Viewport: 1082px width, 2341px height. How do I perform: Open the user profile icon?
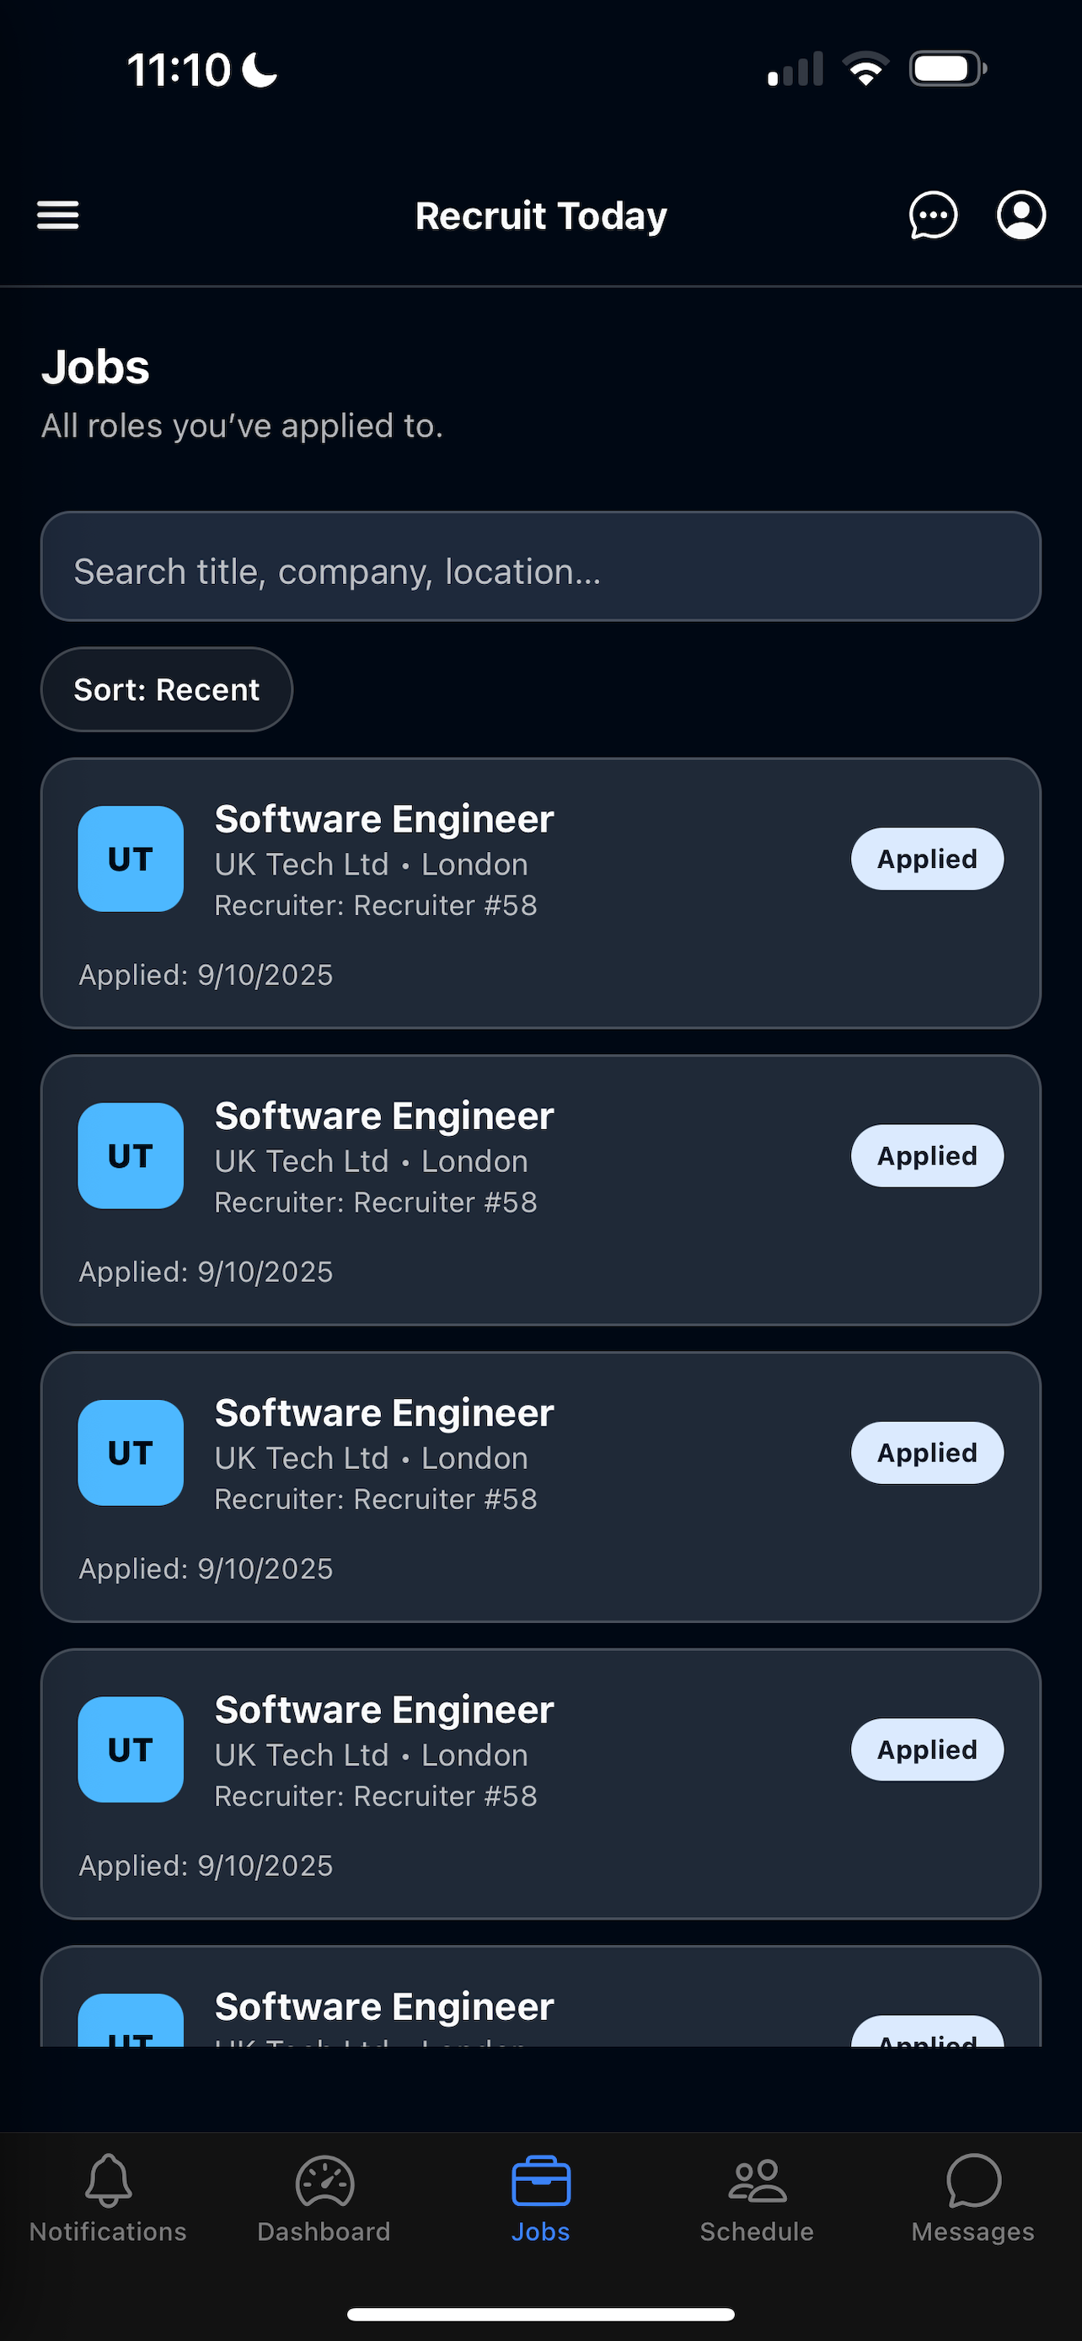coord(1021,216)
